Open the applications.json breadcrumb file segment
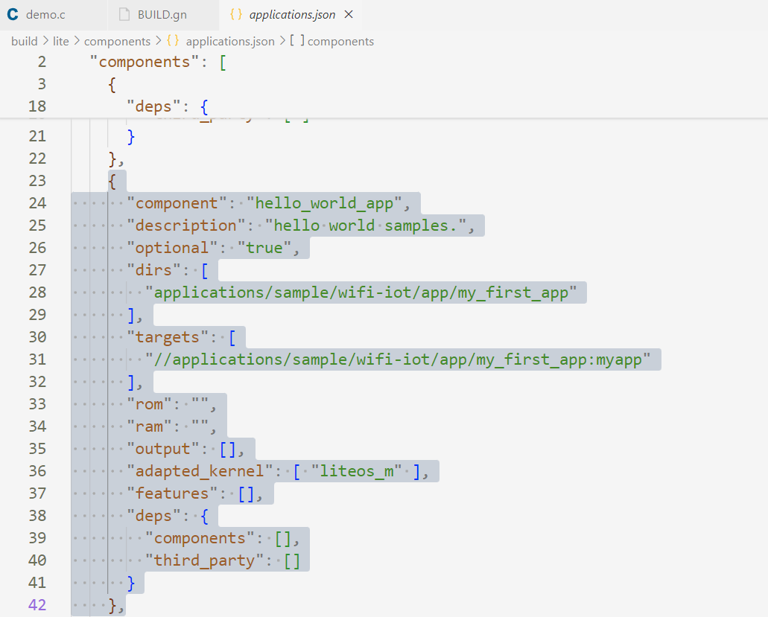The height and width of the screenshot is (617, 768). click(229, 42)
